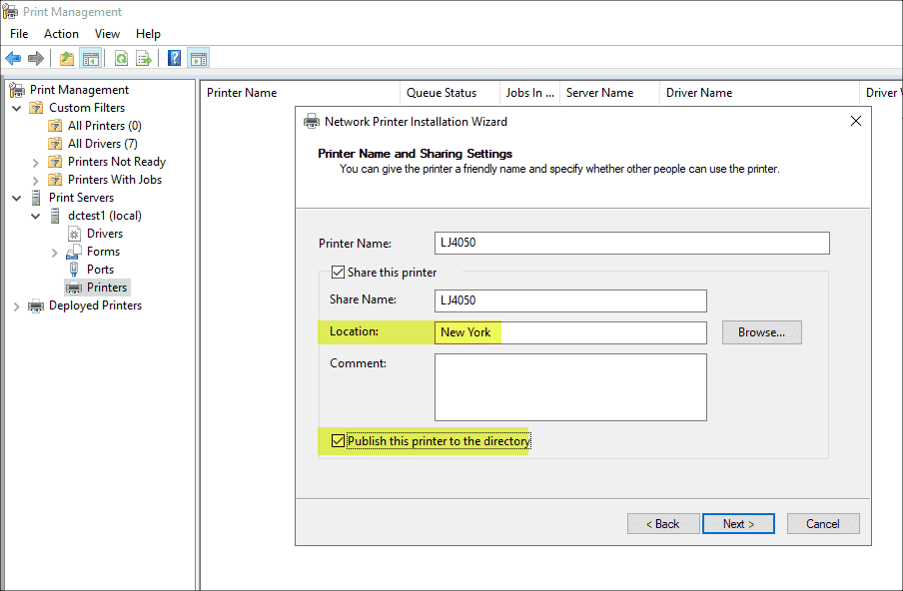
Task: Click Browse next to Location
Action: tap(762, 332)
